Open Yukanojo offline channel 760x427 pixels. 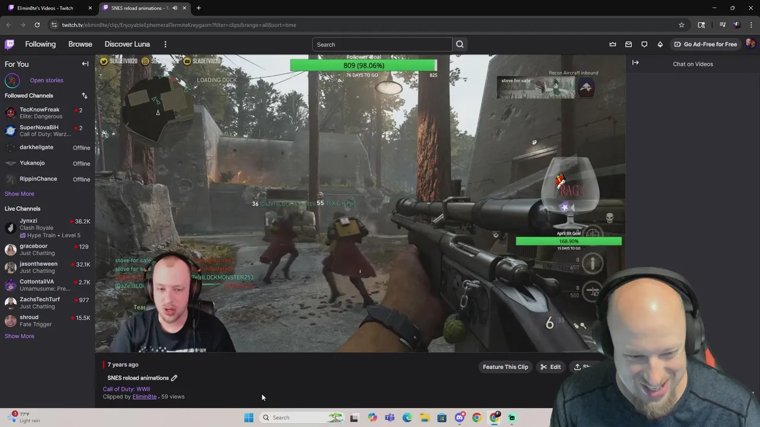pos(47,163)
